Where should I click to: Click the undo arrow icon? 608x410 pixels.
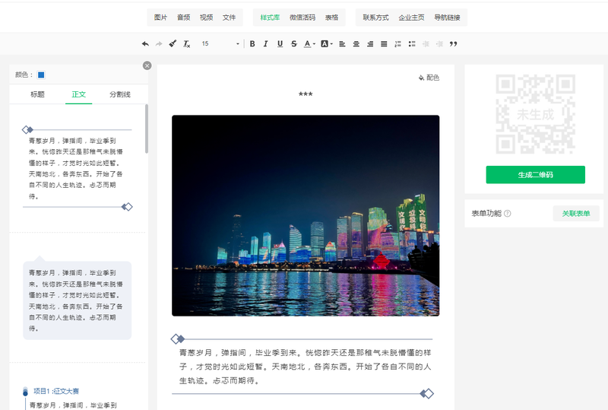pyautogui.click(x=145, y=44)
